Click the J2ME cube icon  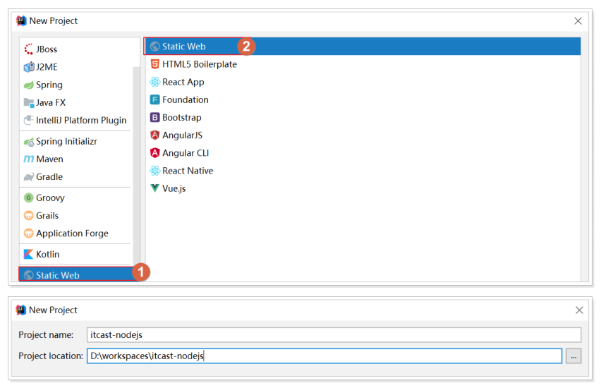[29, 67]
